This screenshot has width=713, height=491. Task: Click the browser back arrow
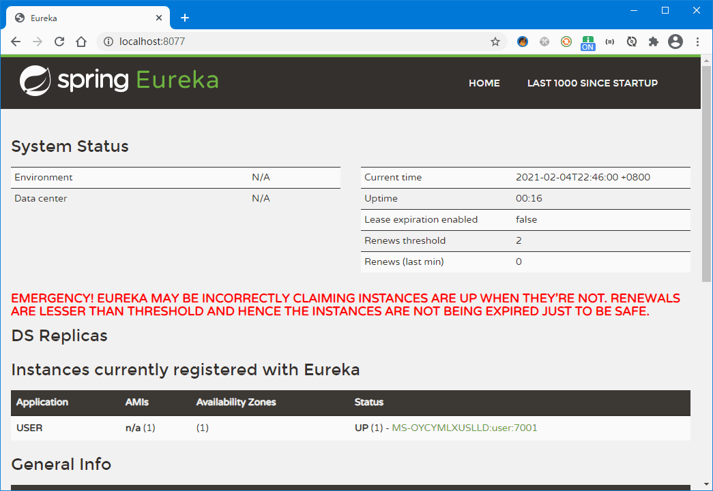[16, 42]
